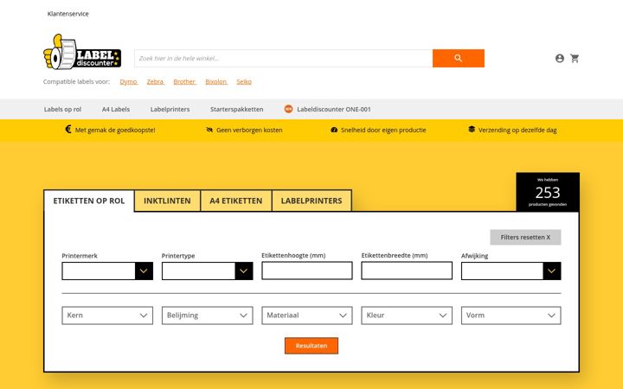Image resolution: width=623 pixels, height=389 pixels.
Task: Open the user account icon
Action: click(560, 59)
